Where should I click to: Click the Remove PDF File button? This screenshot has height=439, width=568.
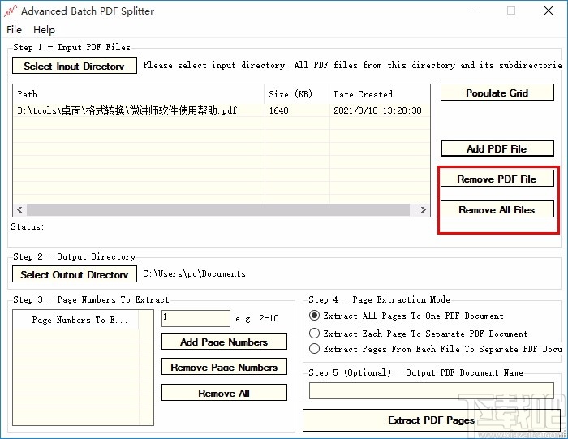tap(497, 179)
